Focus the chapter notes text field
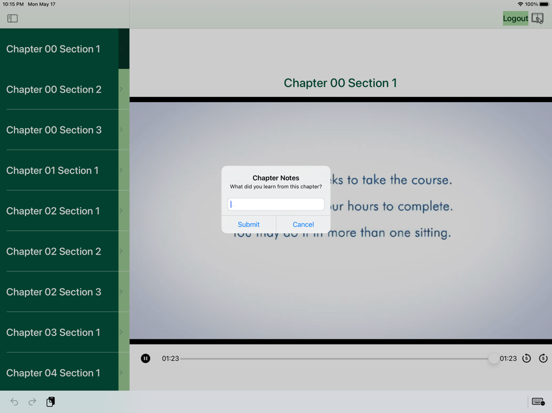 click(275, 204)
